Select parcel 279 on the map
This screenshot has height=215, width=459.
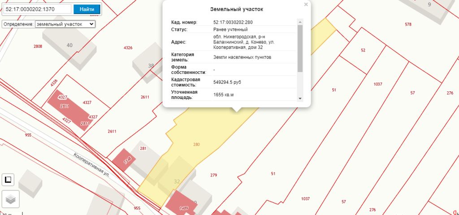coord(214,175)
